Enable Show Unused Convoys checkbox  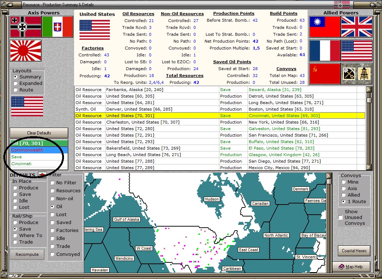340,217
